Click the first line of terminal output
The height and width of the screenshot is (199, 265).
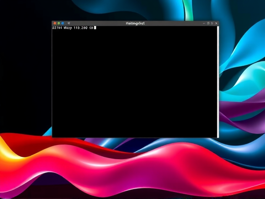tap(73, 28)
